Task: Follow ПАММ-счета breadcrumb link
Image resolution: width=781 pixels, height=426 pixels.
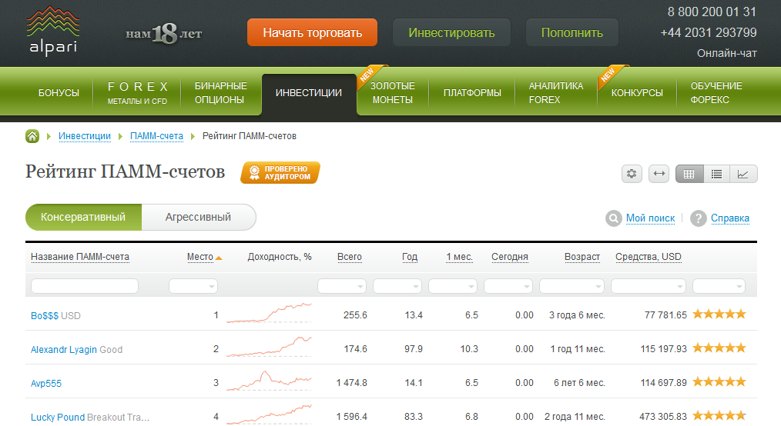Action: tap(156, 136)
